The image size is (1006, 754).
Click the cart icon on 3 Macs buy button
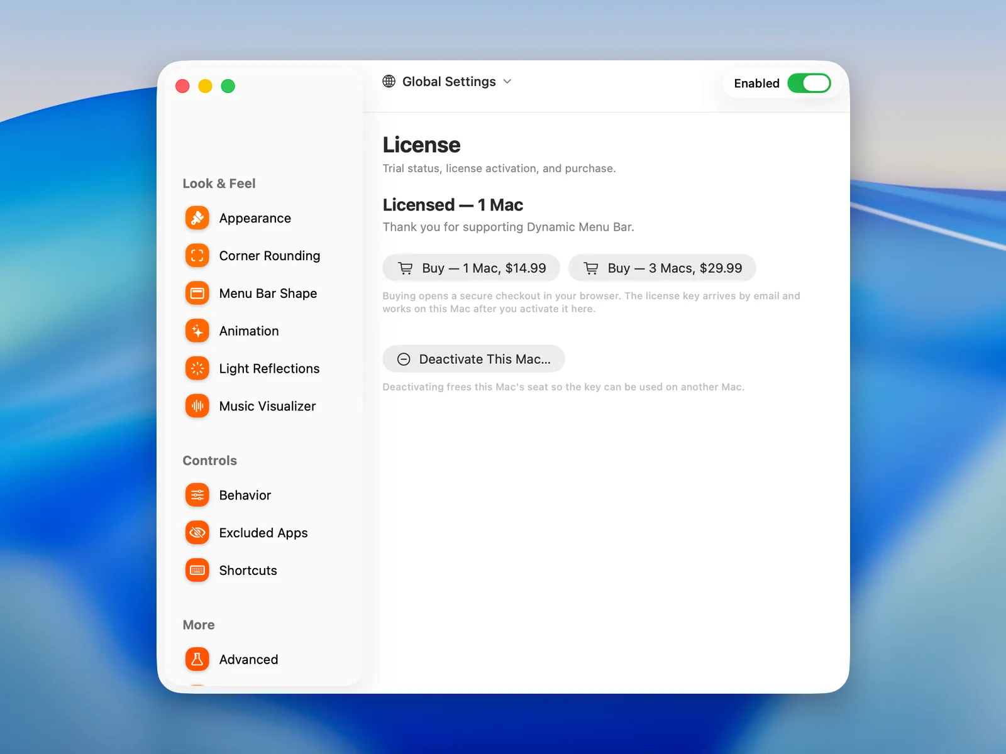(591, 268)
